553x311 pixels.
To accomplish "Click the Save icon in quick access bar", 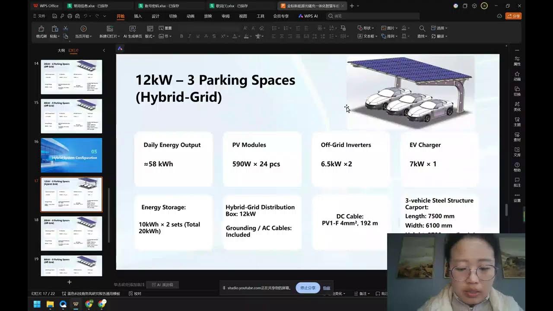I will click(55, 16).
